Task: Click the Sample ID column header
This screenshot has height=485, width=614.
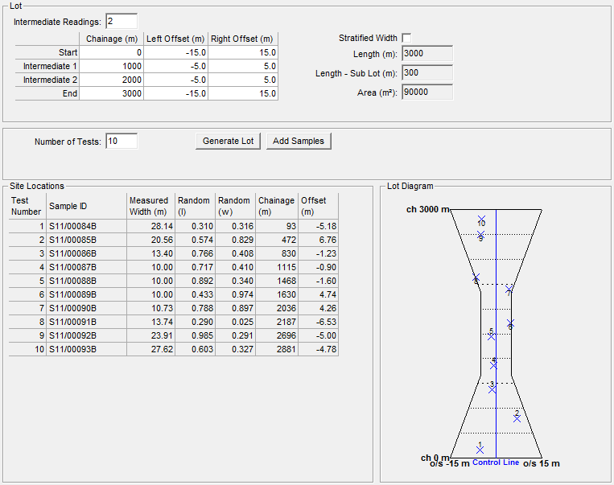Action: pos(85,206)
